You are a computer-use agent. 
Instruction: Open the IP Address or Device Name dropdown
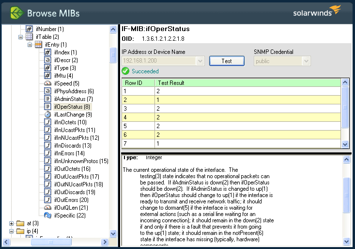pos(200,61)
